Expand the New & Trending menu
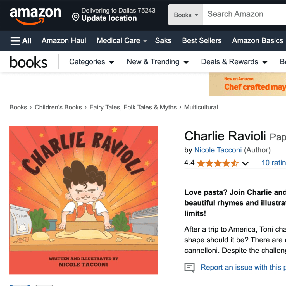 [x=158, y=62]
